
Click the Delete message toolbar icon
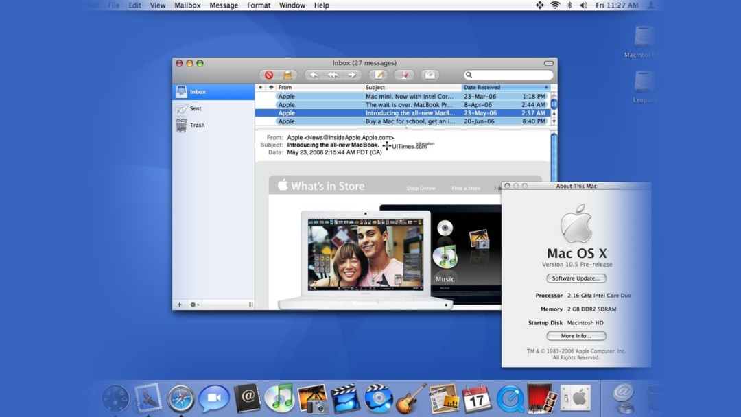(269, 75)
